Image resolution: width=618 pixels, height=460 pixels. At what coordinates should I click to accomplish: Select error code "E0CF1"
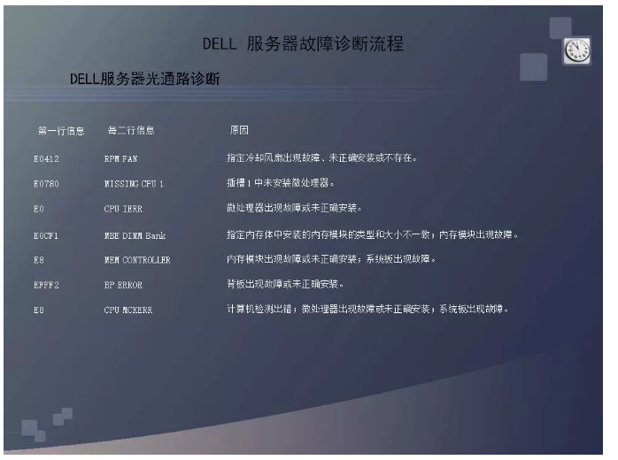(46, 236)
